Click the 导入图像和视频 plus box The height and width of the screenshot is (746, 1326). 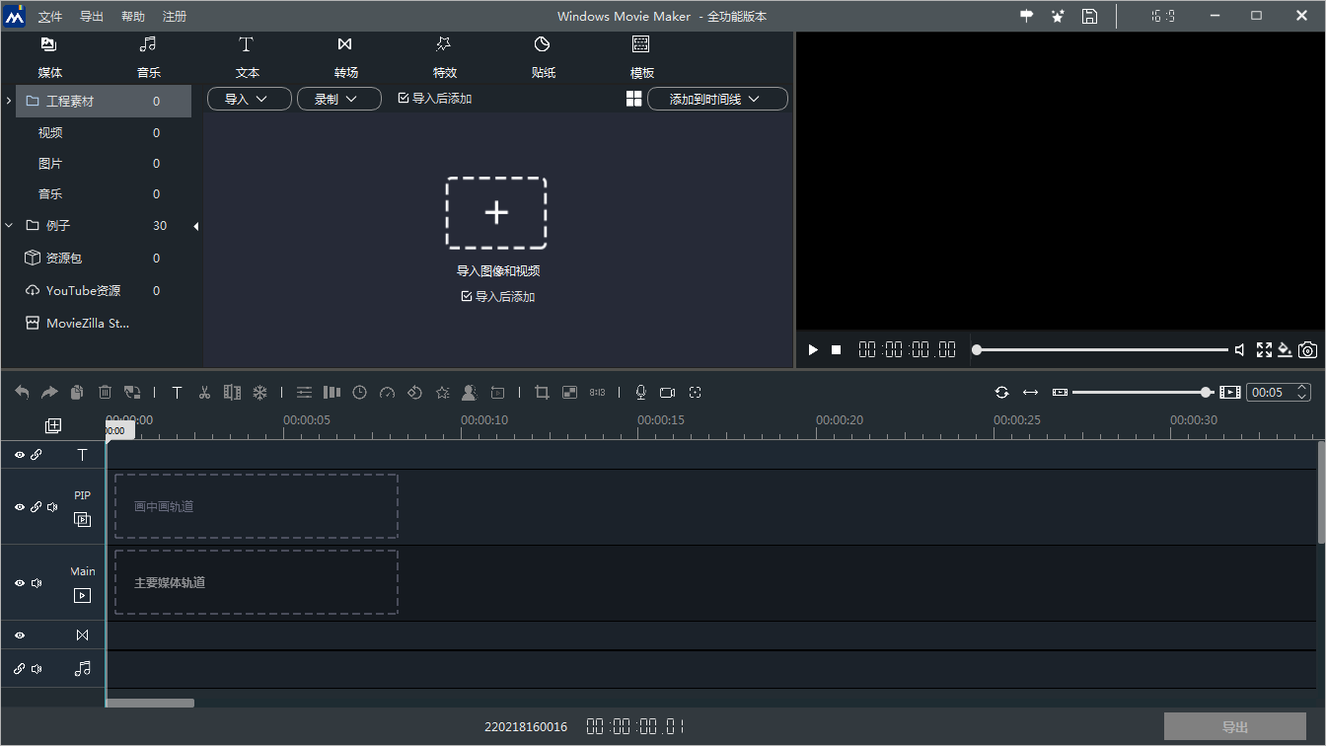[x=496, y=213]
